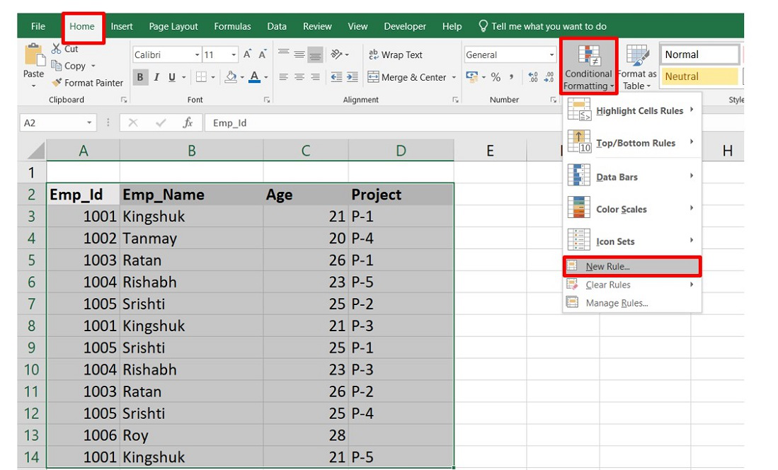Open the Conditional Formatting menu

pos(588,67)
